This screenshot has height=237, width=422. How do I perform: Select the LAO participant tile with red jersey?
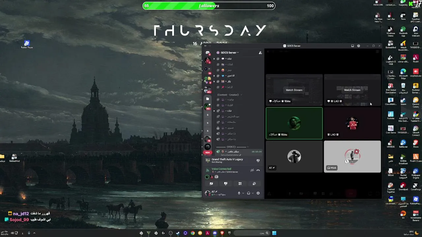click(352, 123)
